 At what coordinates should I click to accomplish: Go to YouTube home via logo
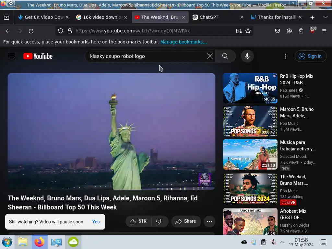(x=38, y=56)
